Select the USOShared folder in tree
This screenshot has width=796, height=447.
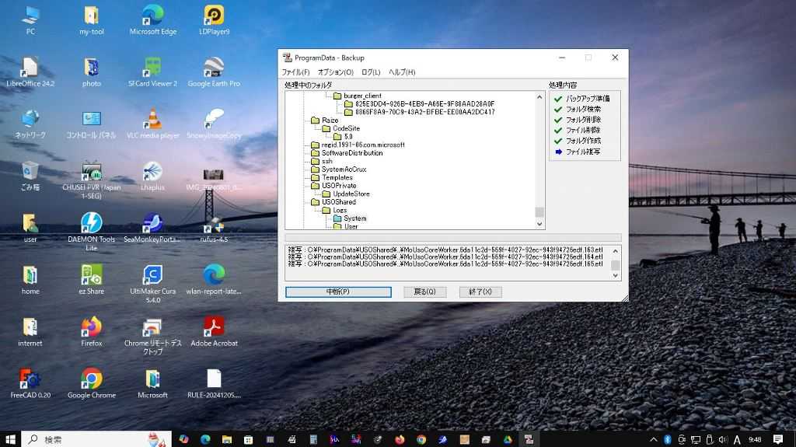click(x=339, y=202)
